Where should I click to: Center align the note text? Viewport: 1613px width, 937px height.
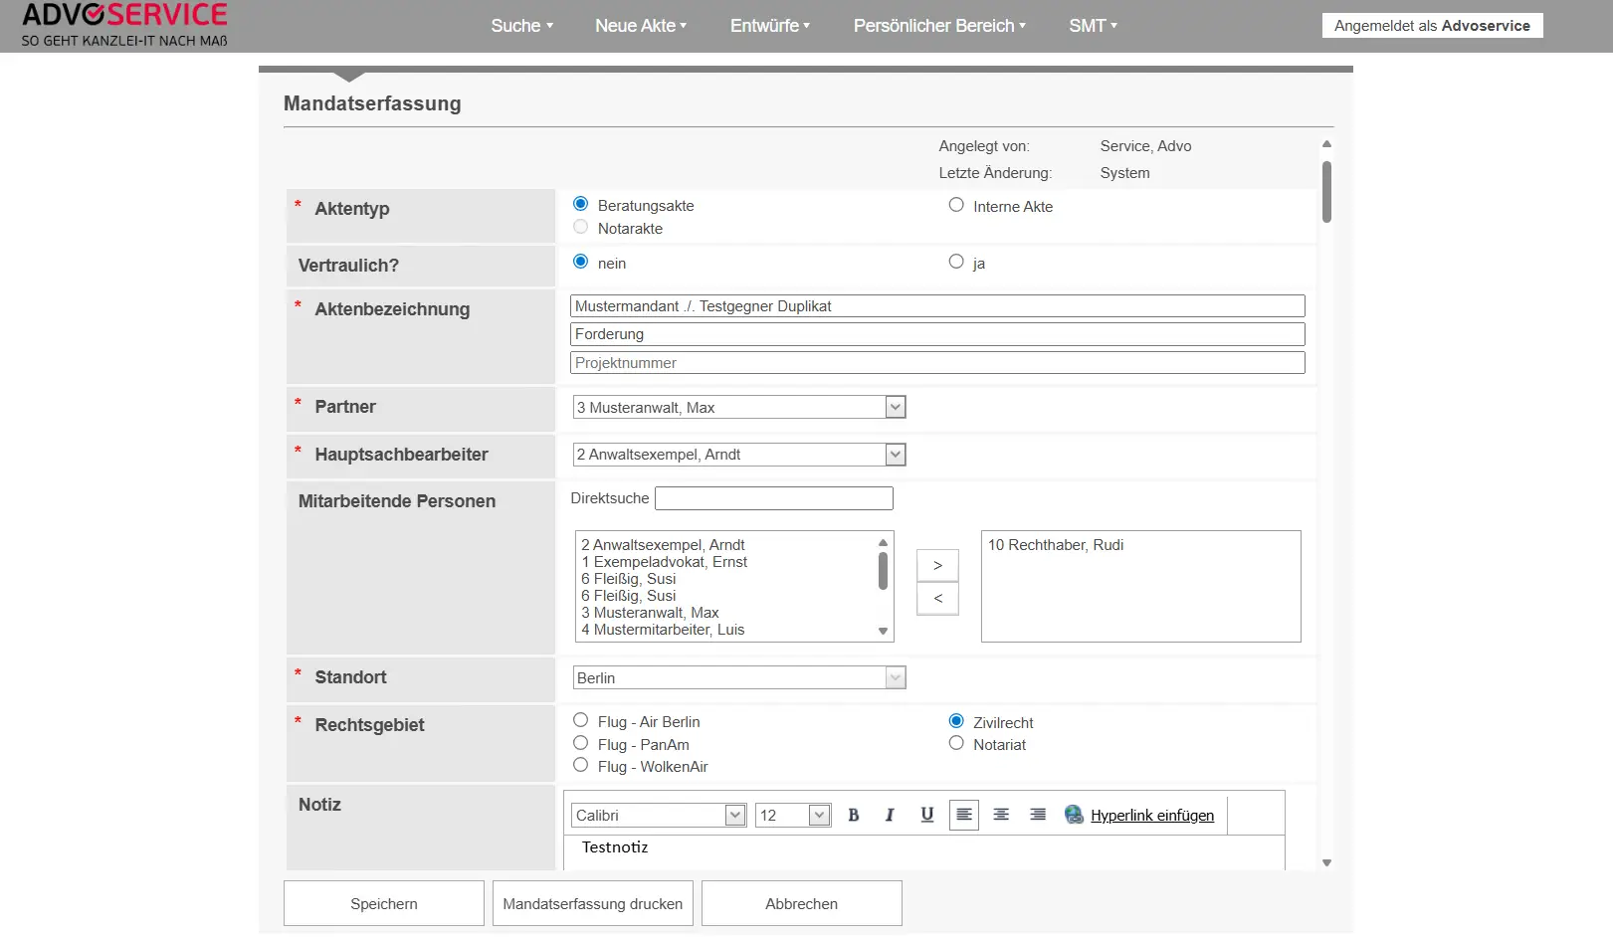[x=1001, y=816]
